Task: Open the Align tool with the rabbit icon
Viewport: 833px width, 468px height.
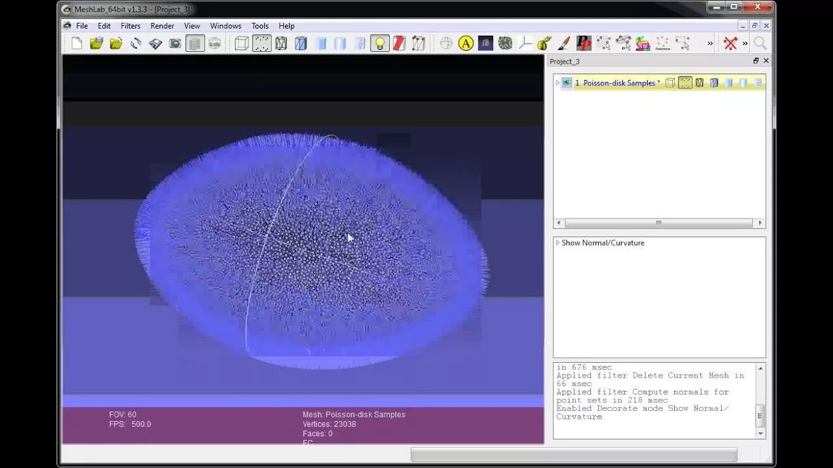Action: [x=643, y=43]
